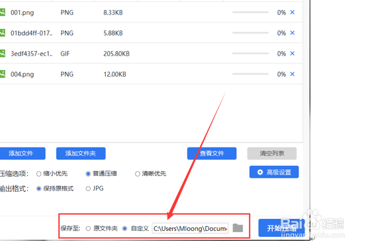Select 原文件夹 as save location

coord(88,228)
